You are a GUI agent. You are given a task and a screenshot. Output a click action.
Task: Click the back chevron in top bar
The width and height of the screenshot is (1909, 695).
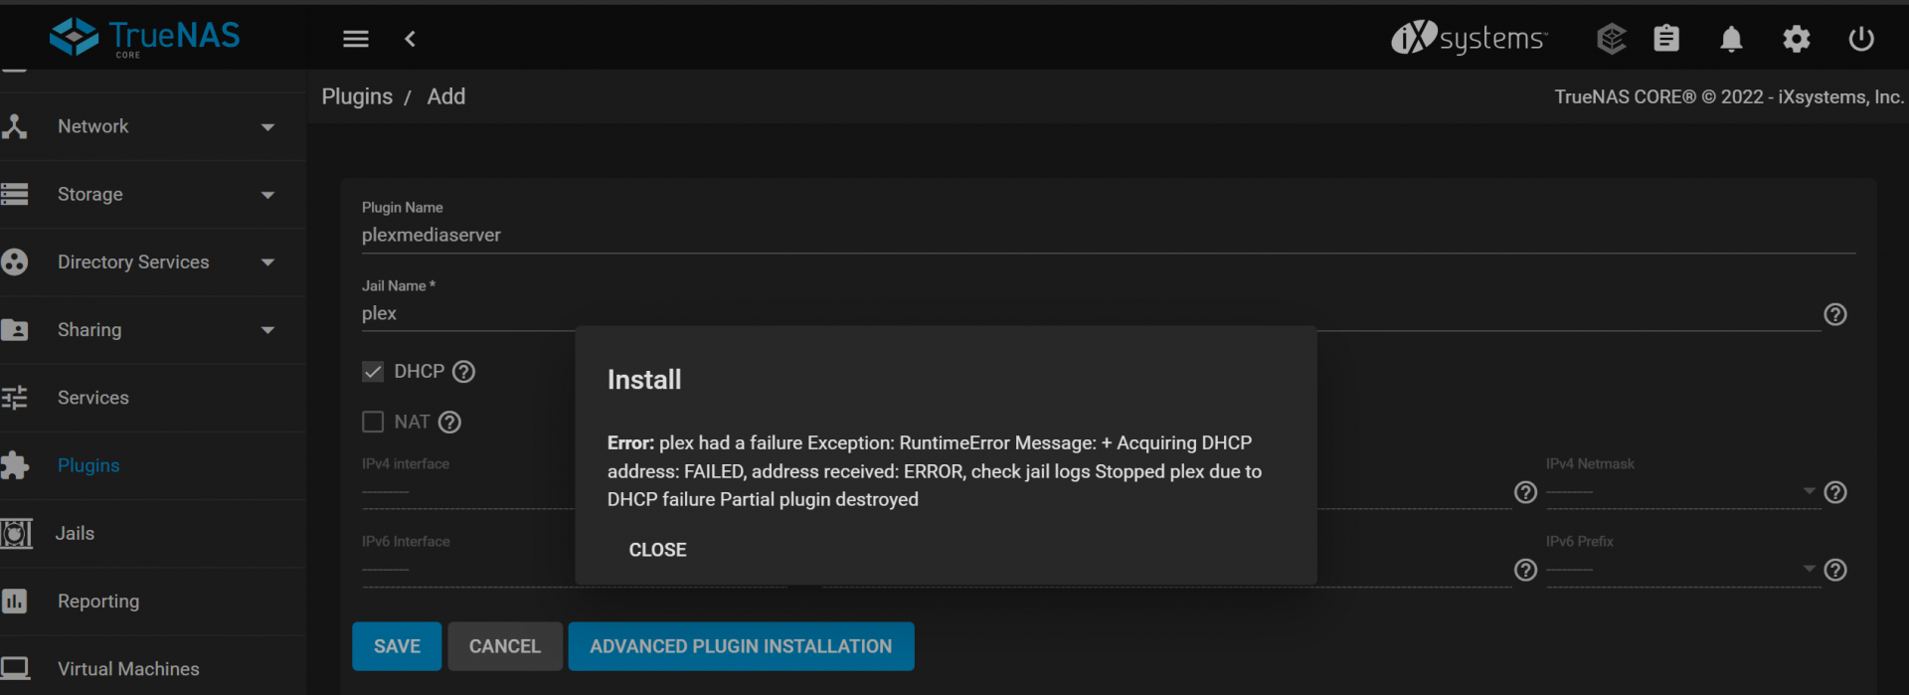coord(410,39)
